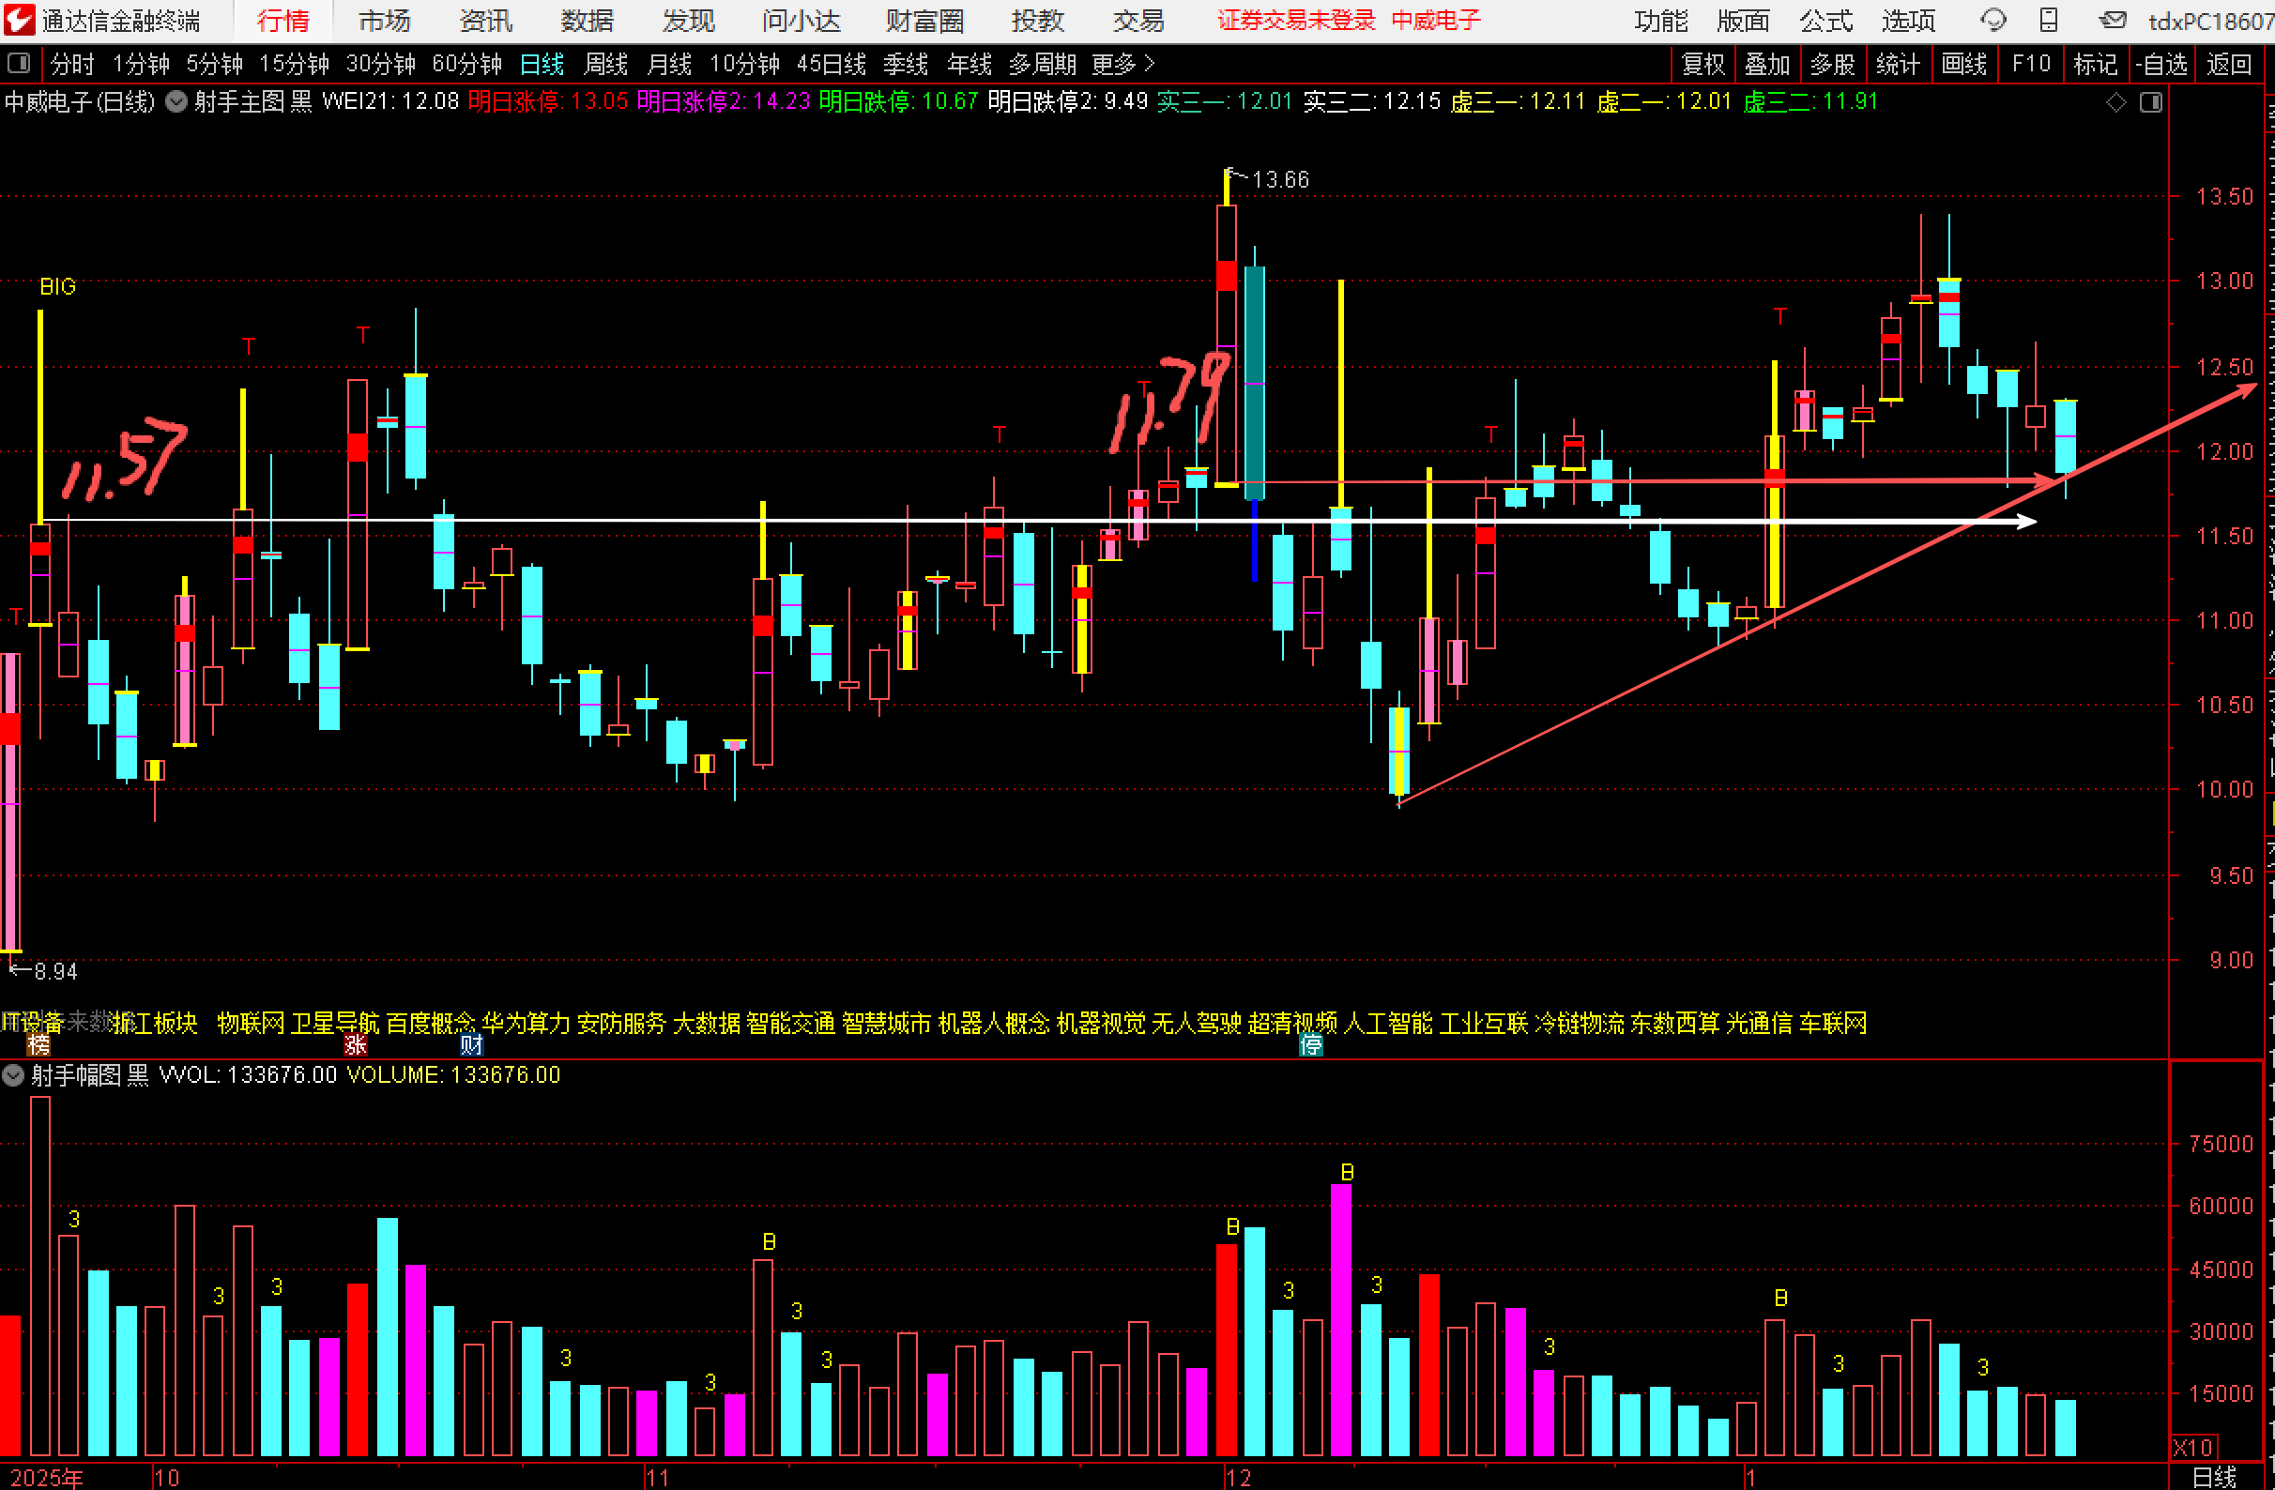The height and width of the screenshot is (1490, 2275).
Task: Click the 画线 drawing button
Action: point(1964,64)
